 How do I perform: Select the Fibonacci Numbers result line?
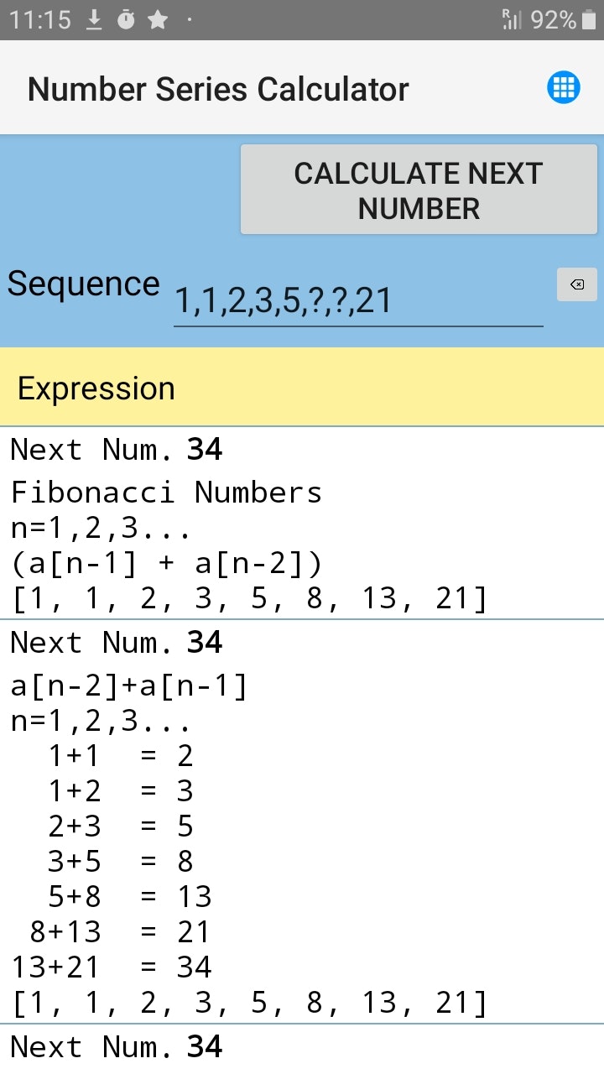click(x=166, y=493)
